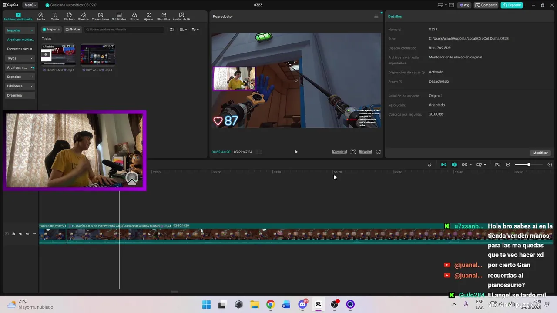Click the Pro badge button
The image size is (557, 313).
(x=465, y=5)
